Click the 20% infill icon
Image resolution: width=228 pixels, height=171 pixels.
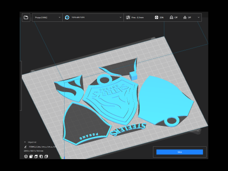pos(156,18)
